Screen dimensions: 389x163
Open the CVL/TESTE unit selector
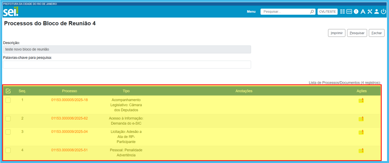coord(327,11)
